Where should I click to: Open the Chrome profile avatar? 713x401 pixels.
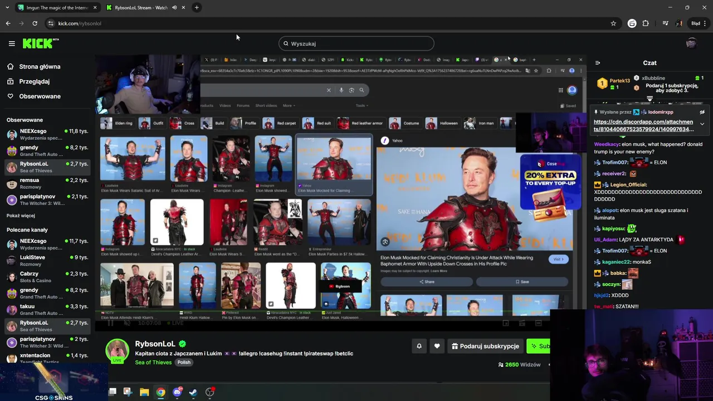(679, 23)
